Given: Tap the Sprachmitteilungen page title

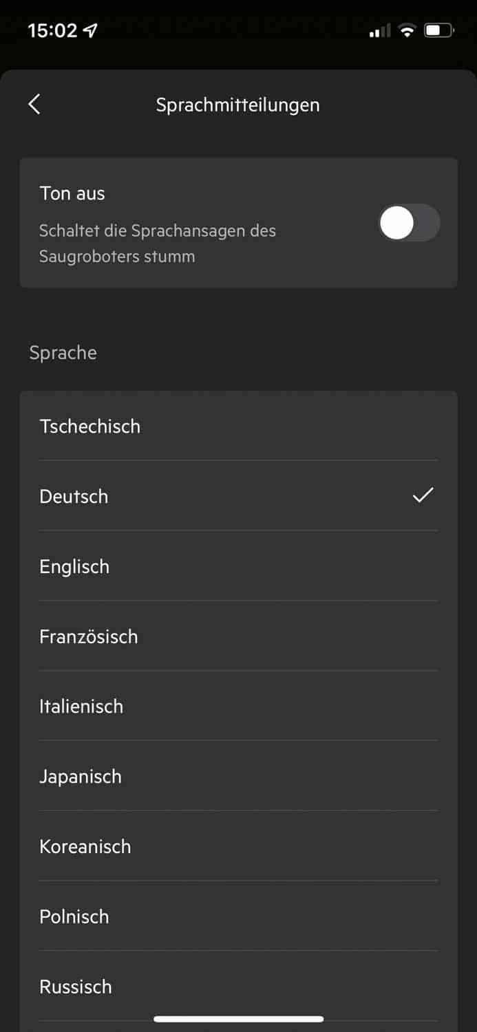Looking at the screenshot, I should (x=238, y=105).
